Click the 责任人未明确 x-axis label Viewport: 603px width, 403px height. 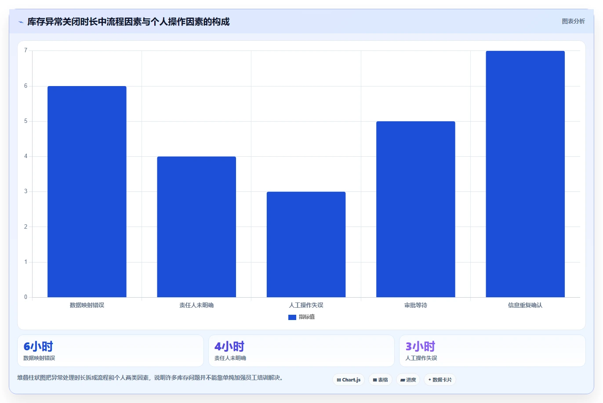pos(196,305)
